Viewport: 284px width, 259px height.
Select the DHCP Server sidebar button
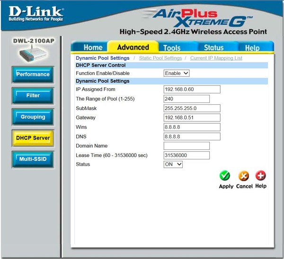[33, 138]
